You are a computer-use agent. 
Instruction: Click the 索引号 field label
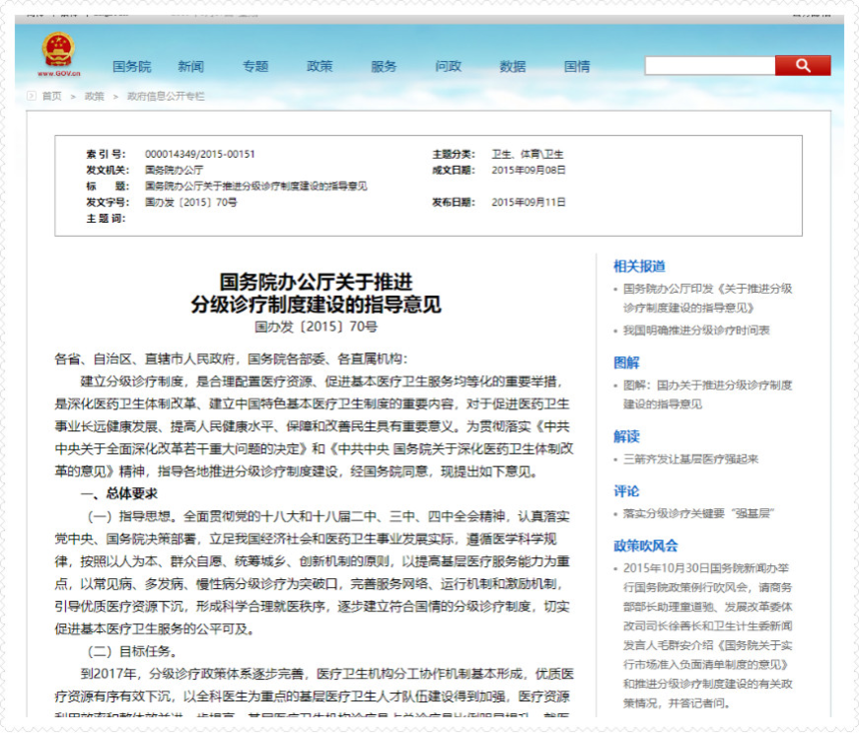tap(106, 154)
